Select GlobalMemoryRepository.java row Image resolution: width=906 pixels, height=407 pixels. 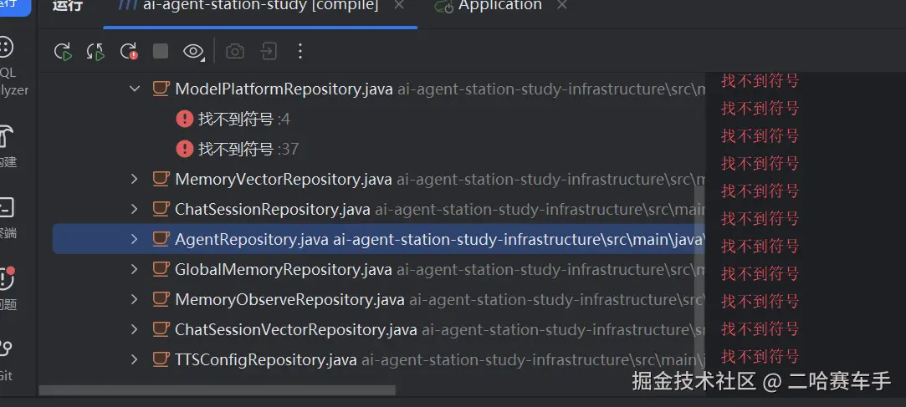pyautogui.click(x=378, y=269)
